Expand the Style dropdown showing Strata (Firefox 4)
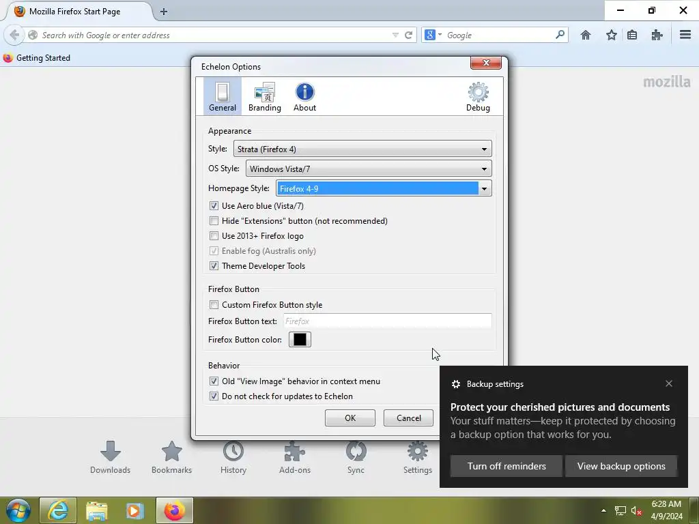Image resolution: width=699 pixels, height=524 pixels. point(362,149)
